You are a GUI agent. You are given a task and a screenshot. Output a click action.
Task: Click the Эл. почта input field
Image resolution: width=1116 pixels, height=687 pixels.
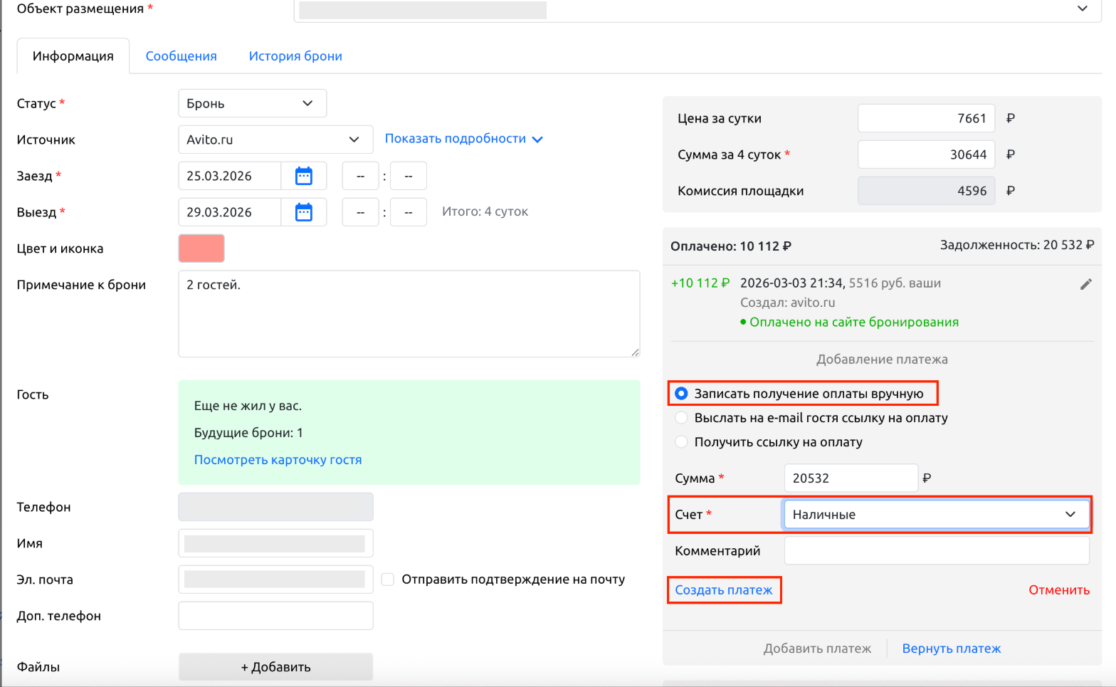tap(275, 580)
